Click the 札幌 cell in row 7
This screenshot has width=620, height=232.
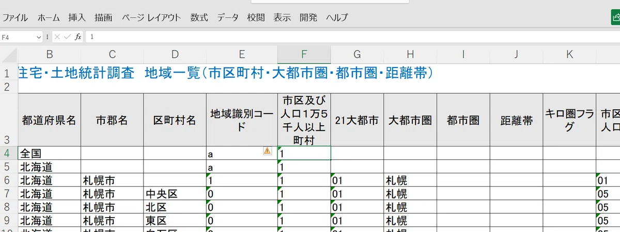[410, 194]
